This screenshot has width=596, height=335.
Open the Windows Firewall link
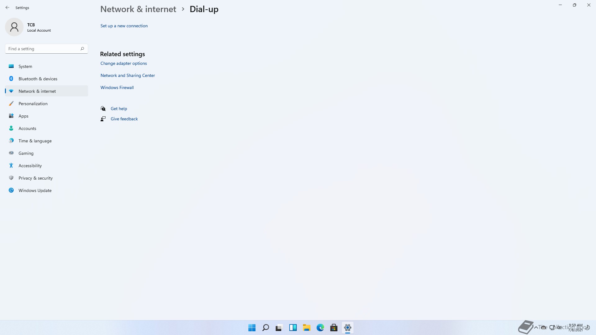(x=117, y=87)
